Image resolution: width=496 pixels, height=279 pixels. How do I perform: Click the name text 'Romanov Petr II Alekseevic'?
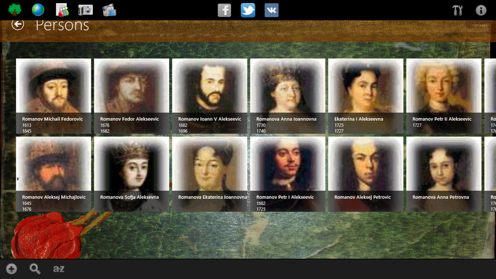[x=442, y=119]
